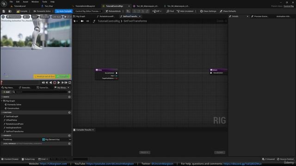Open the Help menu
This screenshot has width=296, height=166.
52,2
